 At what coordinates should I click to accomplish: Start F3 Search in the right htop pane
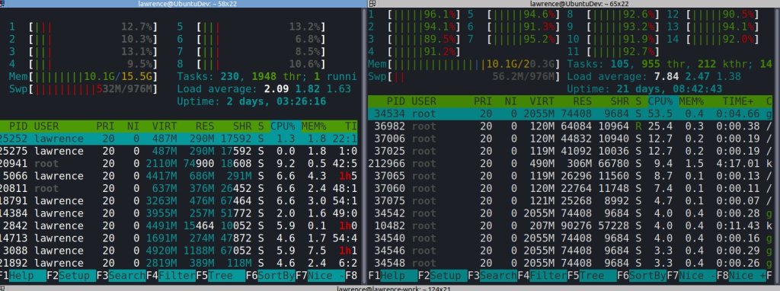(x=493, y=276)
